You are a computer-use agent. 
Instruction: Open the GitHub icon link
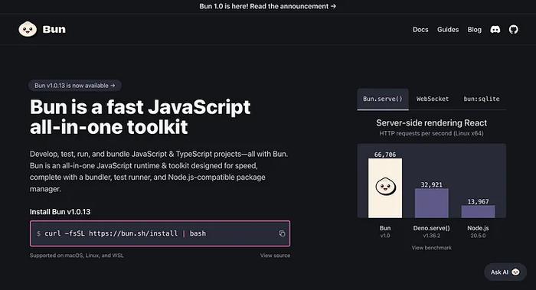click(x=514, y=30)
